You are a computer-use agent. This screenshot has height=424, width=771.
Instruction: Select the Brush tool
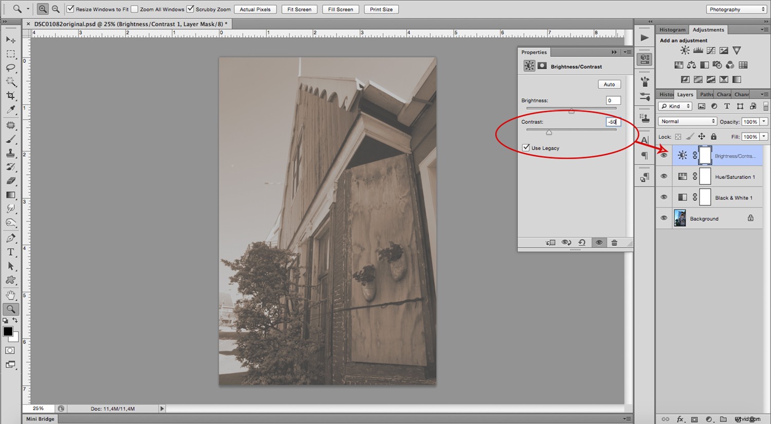click(10, 139)
